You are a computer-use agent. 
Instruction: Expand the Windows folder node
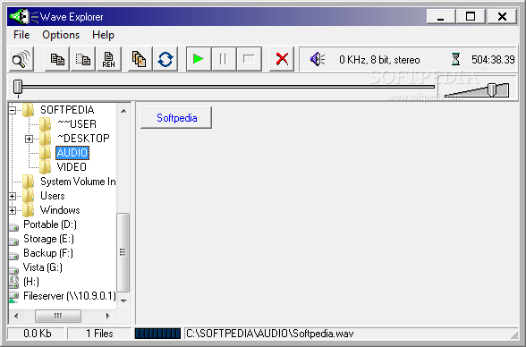click(13, 210)
